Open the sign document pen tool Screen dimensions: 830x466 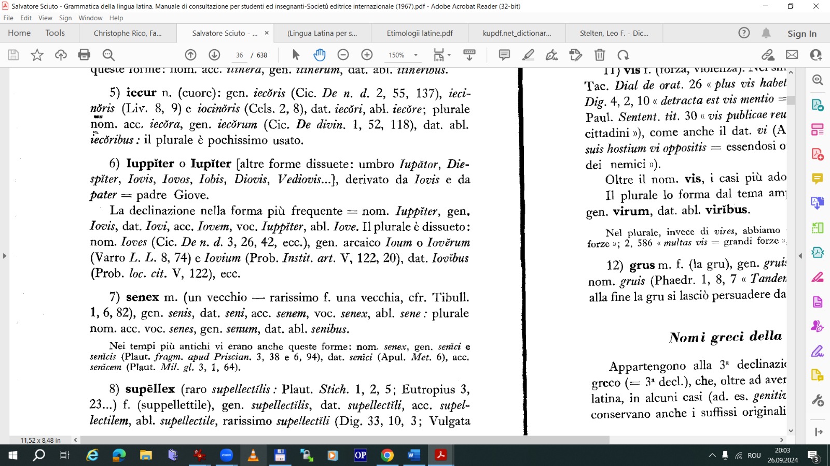tap(552, 55)
